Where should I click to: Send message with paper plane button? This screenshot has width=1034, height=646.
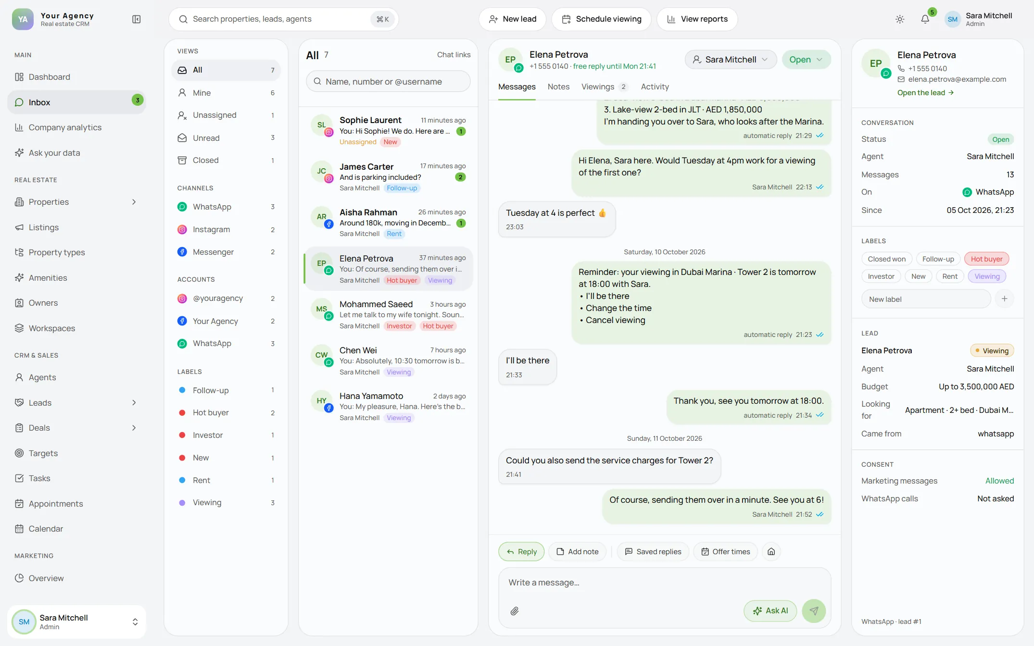coord(814,611)
